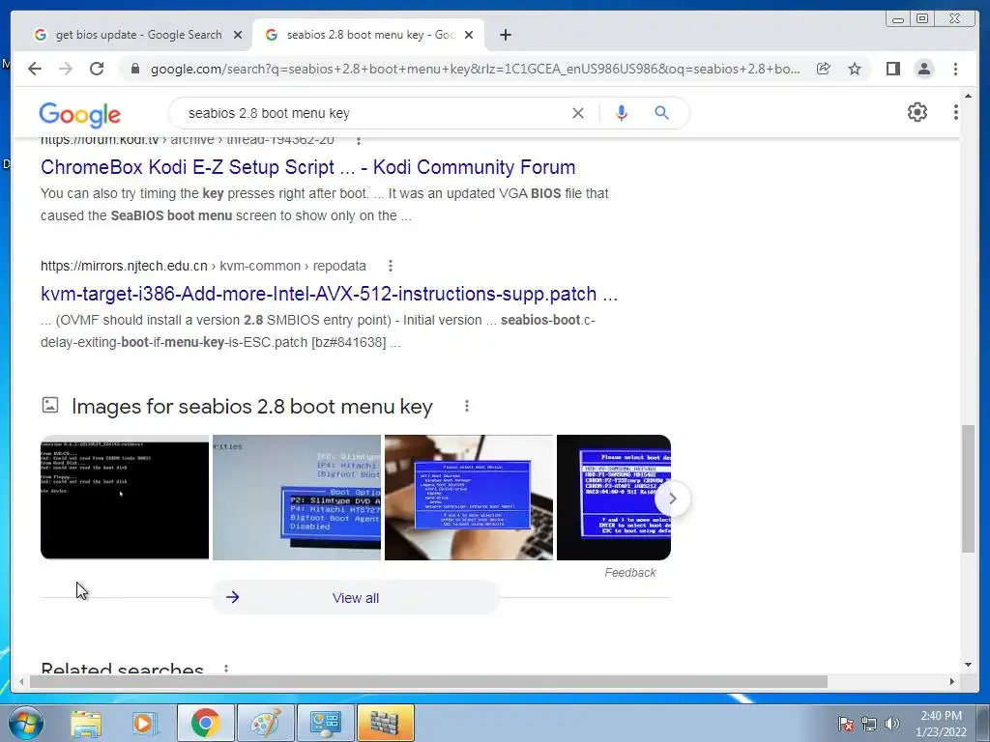The image size is (990, 742).
Task: Open the laptop boot device menu thumbnail
Action: point(469,498)
